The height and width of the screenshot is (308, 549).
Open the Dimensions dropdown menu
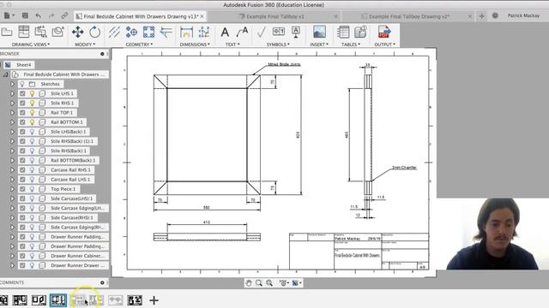coord(195,44)
